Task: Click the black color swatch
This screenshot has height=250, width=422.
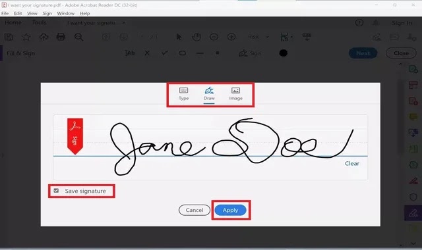Action: (x=283, y=53)
